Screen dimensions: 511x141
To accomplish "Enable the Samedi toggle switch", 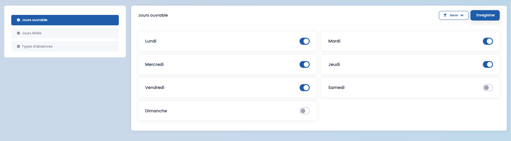I will pos(488,88).
